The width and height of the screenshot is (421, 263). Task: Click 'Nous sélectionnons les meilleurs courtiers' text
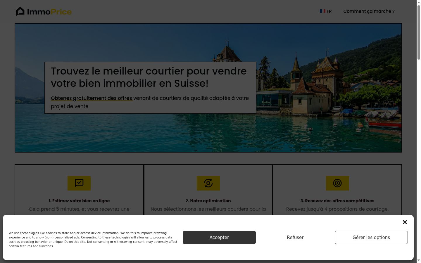(208, 209)
